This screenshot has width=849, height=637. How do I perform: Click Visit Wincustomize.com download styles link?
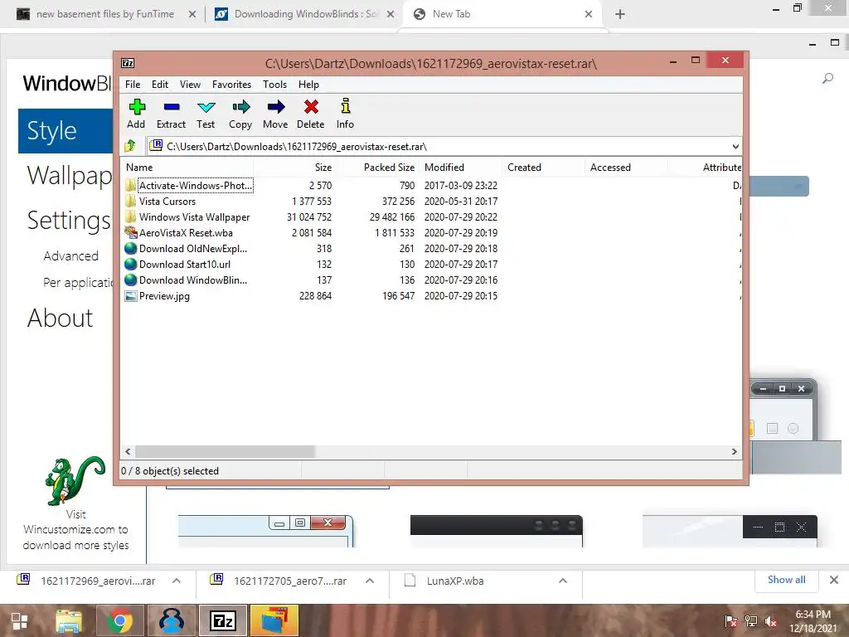coord(75,530)
